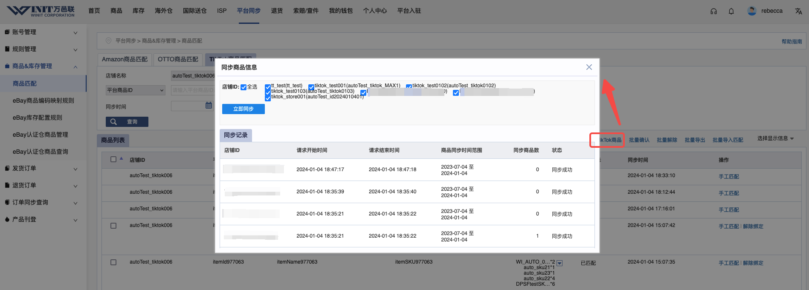Click the 批量导出 link
Viewport: 809px width, 290px height.
pyautogui.click(x=695, y=140)
